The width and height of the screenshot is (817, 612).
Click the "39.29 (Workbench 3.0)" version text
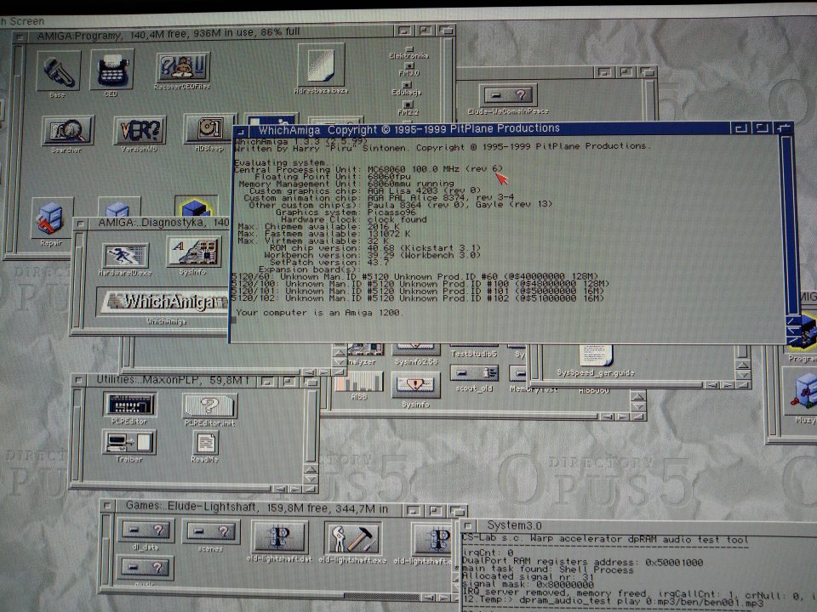pyautogui.click(x=424, y=256)
